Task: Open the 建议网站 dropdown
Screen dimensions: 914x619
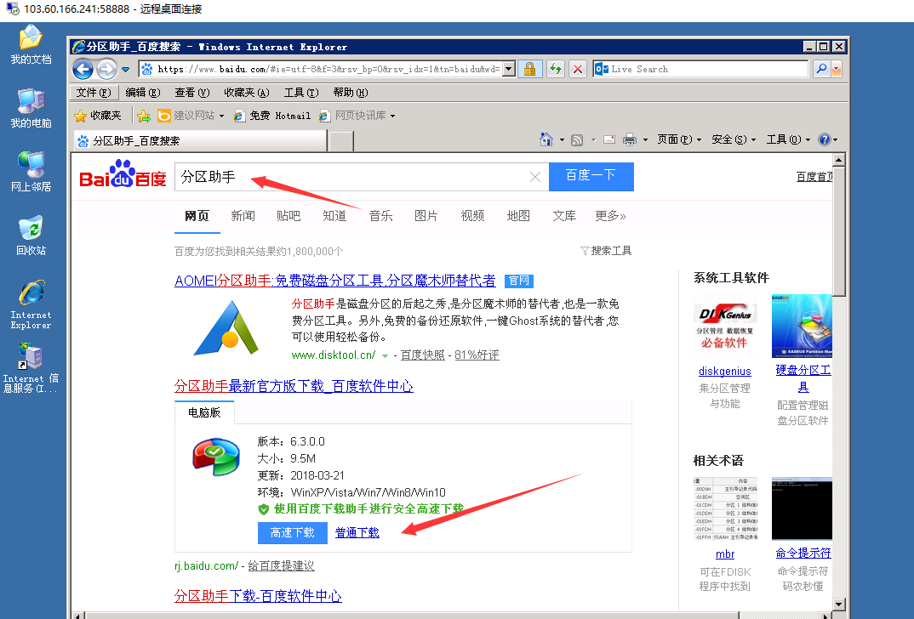Action: (x=191, y=116)
